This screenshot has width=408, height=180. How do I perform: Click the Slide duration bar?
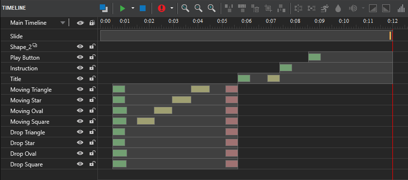[x=246, y=35]
